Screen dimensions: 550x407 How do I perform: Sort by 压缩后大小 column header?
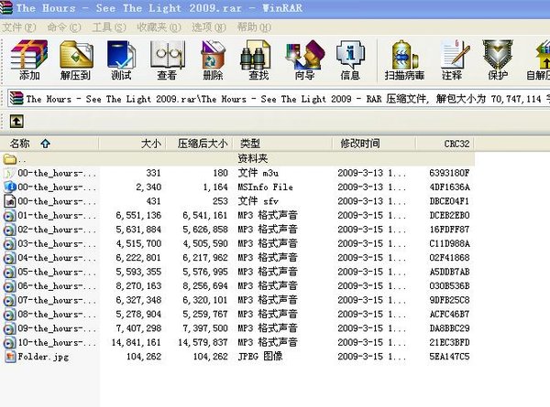point(199,144)
